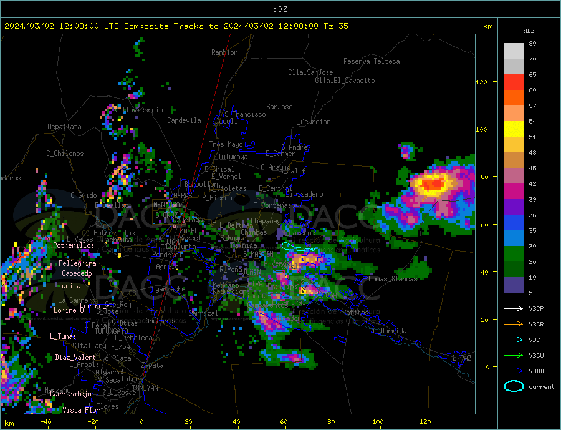Click the Villavicencio place label
Image resolution: width=561 pixels, height=430 pixels.
pos(138,110)
